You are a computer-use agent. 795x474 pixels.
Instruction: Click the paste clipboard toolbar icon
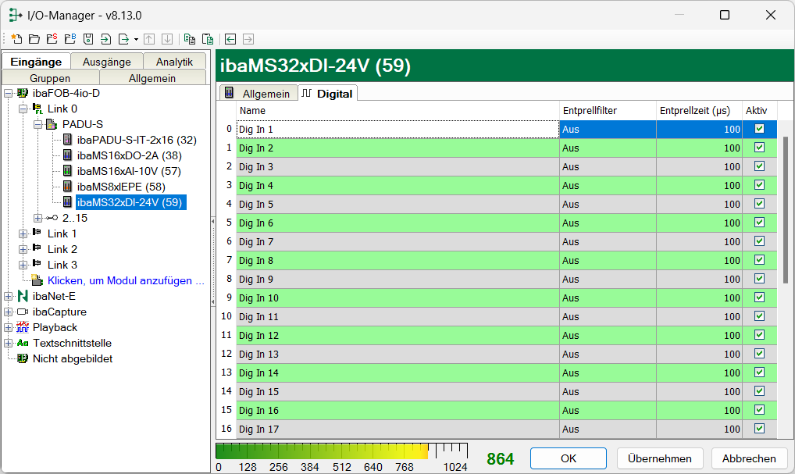coord(207,38)
